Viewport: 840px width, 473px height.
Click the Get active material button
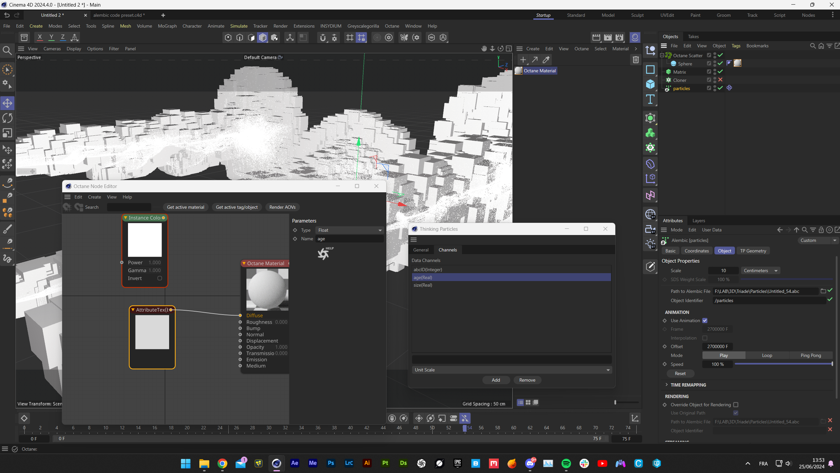[x=185, y=207]
